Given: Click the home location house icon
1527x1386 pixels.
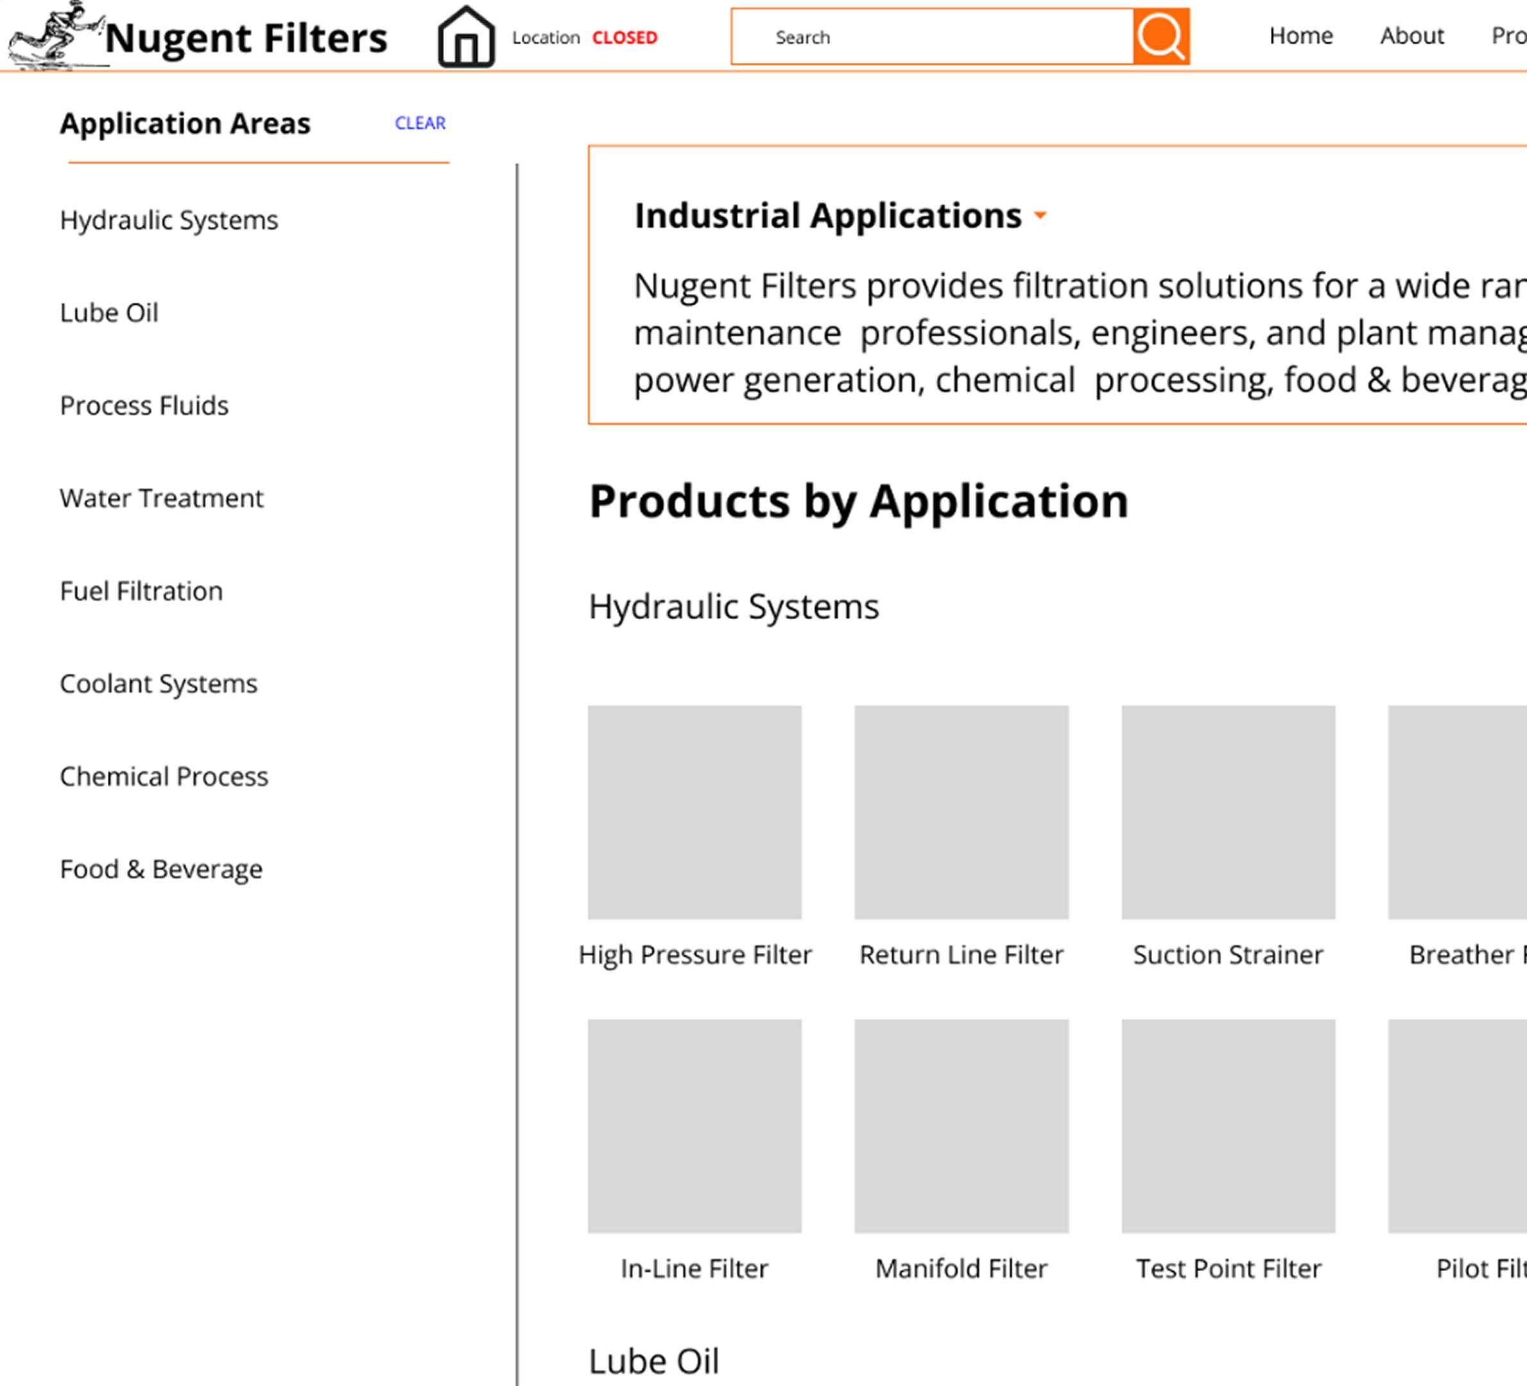Looking at the screenshot, I should click(x=466, y=37).
